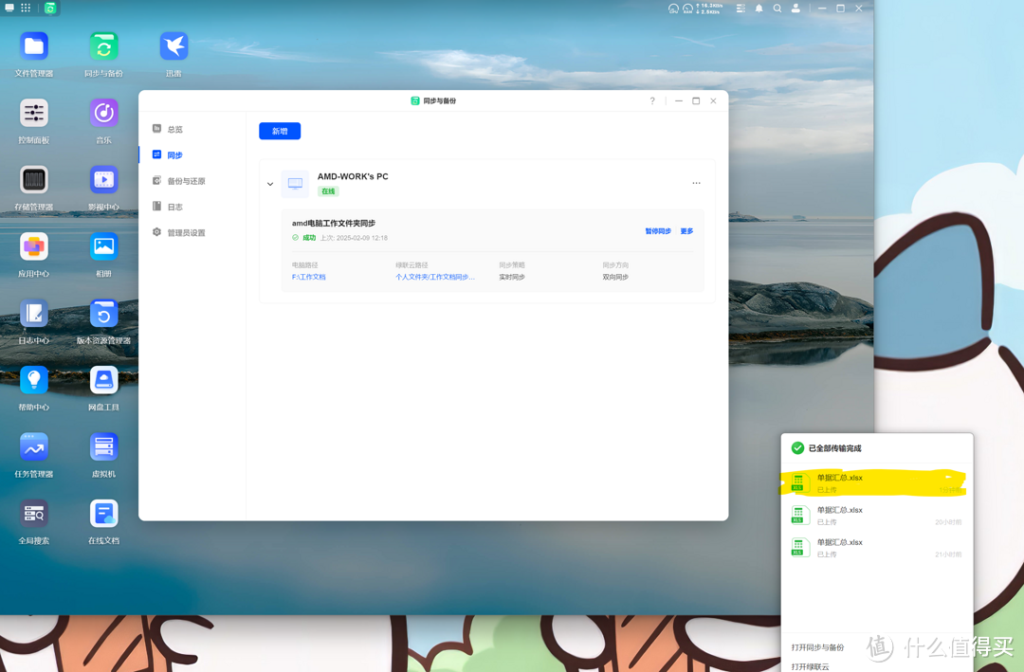This screenshot has height=672, width=1024.
Task: Open the F:\工作文档 computer path link
Action: click(x=309, y=278)
